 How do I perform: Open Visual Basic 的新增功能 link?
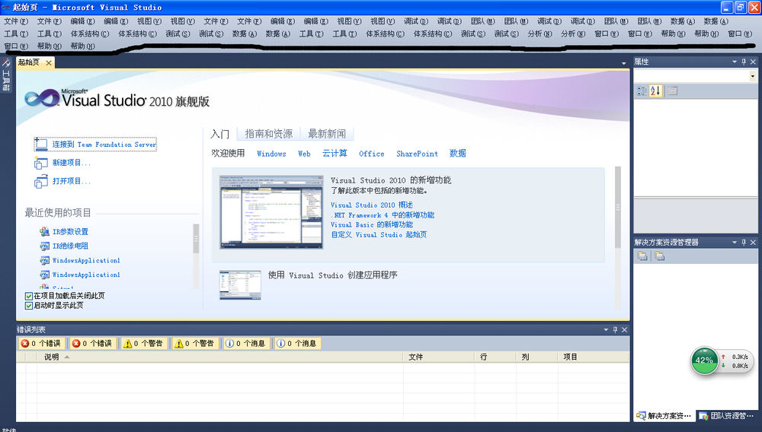pos(372,225)
